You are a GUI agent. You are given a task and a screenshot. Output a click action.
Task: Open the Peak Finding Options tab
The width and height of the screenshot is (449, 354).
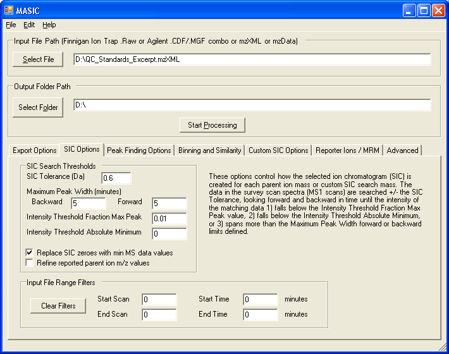point(139,150)
